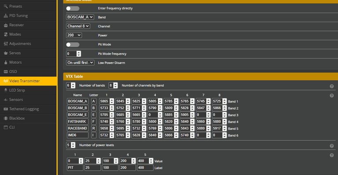Click the PIT label field
The width and height of the screenshot is (338, 175).
click(75, 168)
